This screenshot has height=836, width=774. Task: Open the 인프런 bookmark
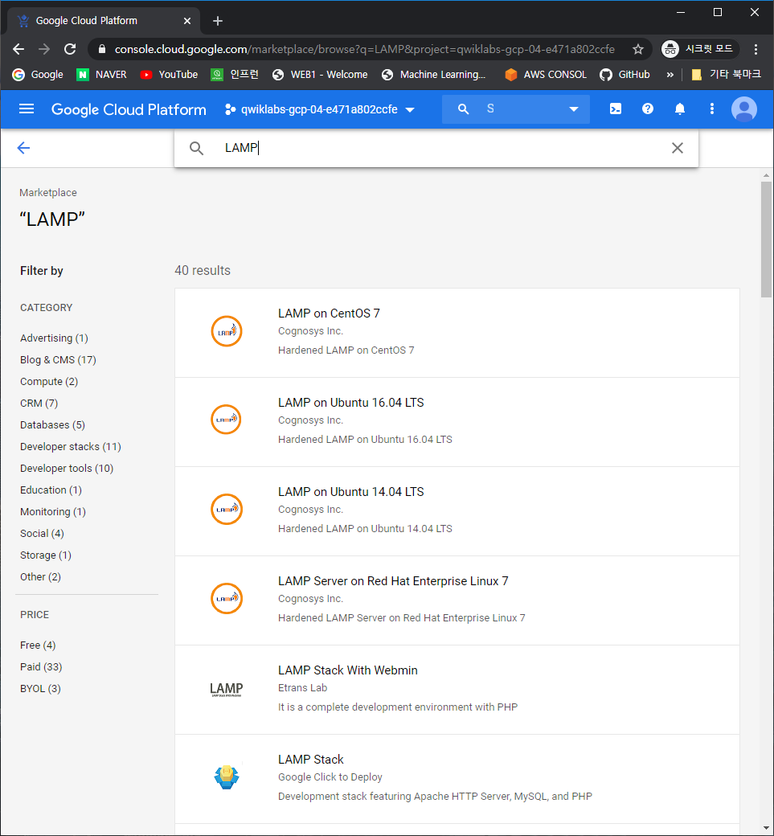tap(235, 75)
